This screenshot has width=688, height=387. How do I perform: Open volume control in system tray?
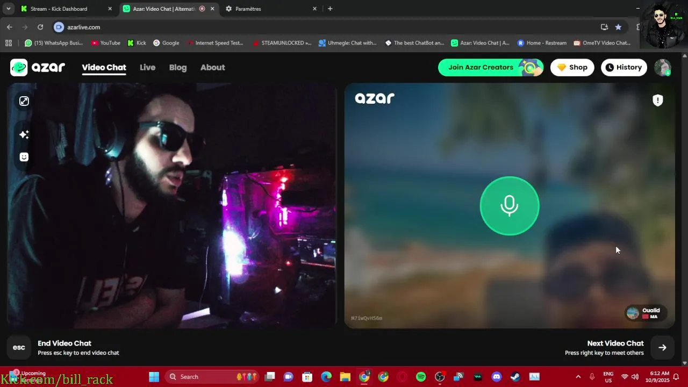[635, 377]
